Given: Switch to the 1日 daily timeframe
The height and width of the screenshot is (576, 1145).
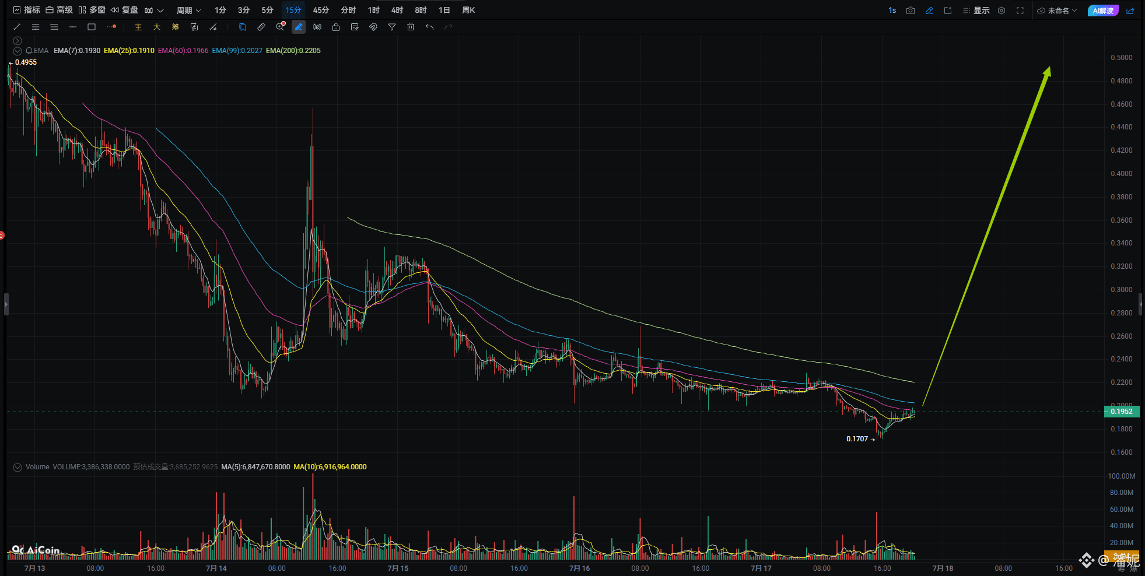Looking at the screenshot, I should point(444,10).
